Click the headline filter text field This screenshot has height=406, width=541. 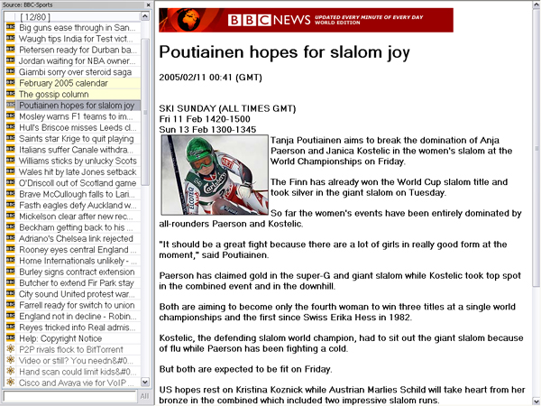click(x=69, y=396)
